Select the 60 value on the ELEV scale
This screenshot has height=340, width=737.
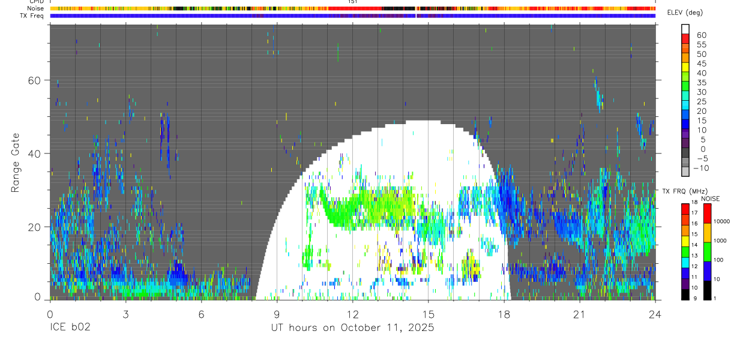(701, 35)
